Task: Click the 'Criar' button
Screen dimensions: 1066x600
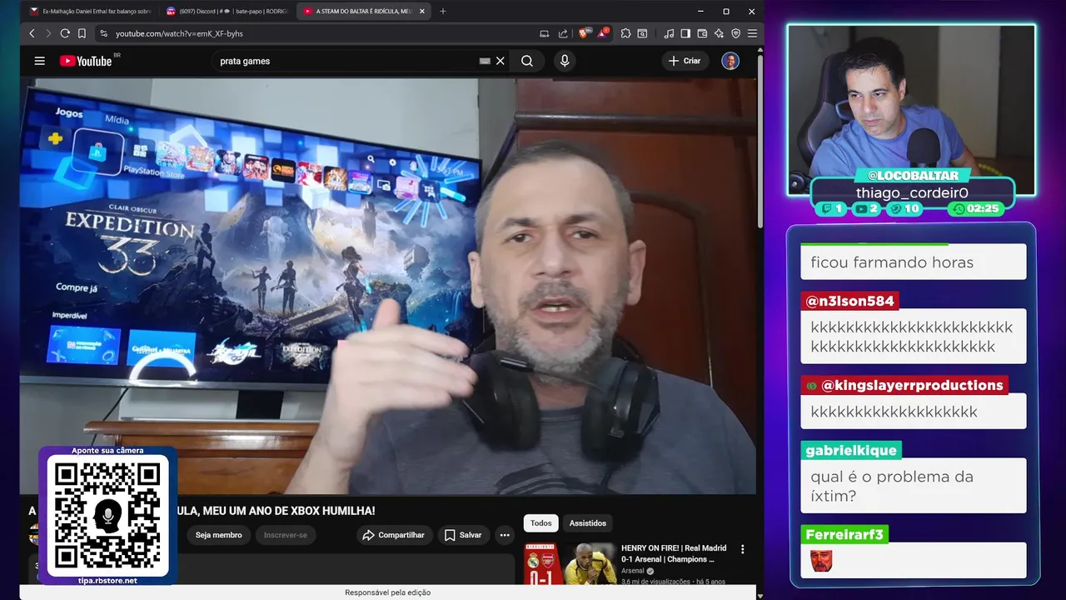Action: (685, 61)
